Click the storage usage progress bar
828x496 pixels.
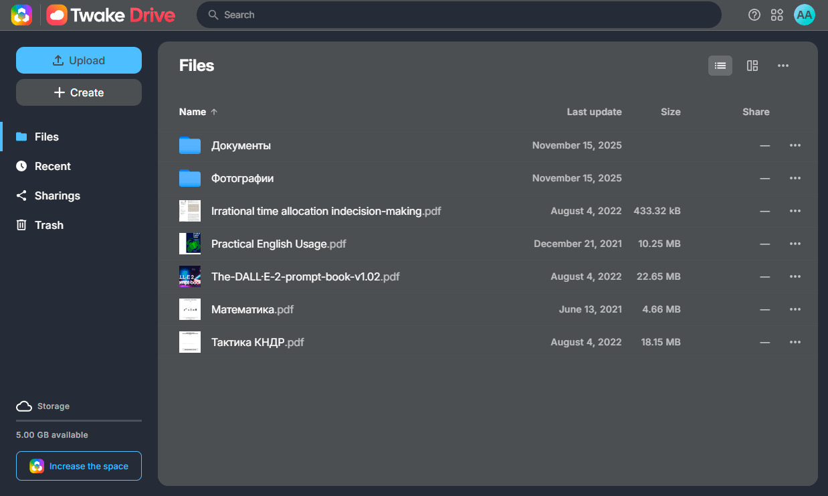(79, 420)
